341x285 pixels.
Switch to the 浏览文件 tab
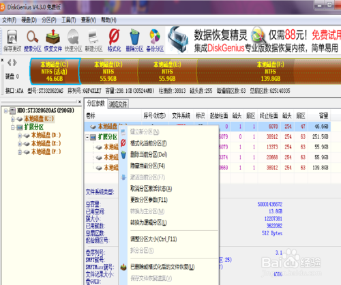pos(118,104)
